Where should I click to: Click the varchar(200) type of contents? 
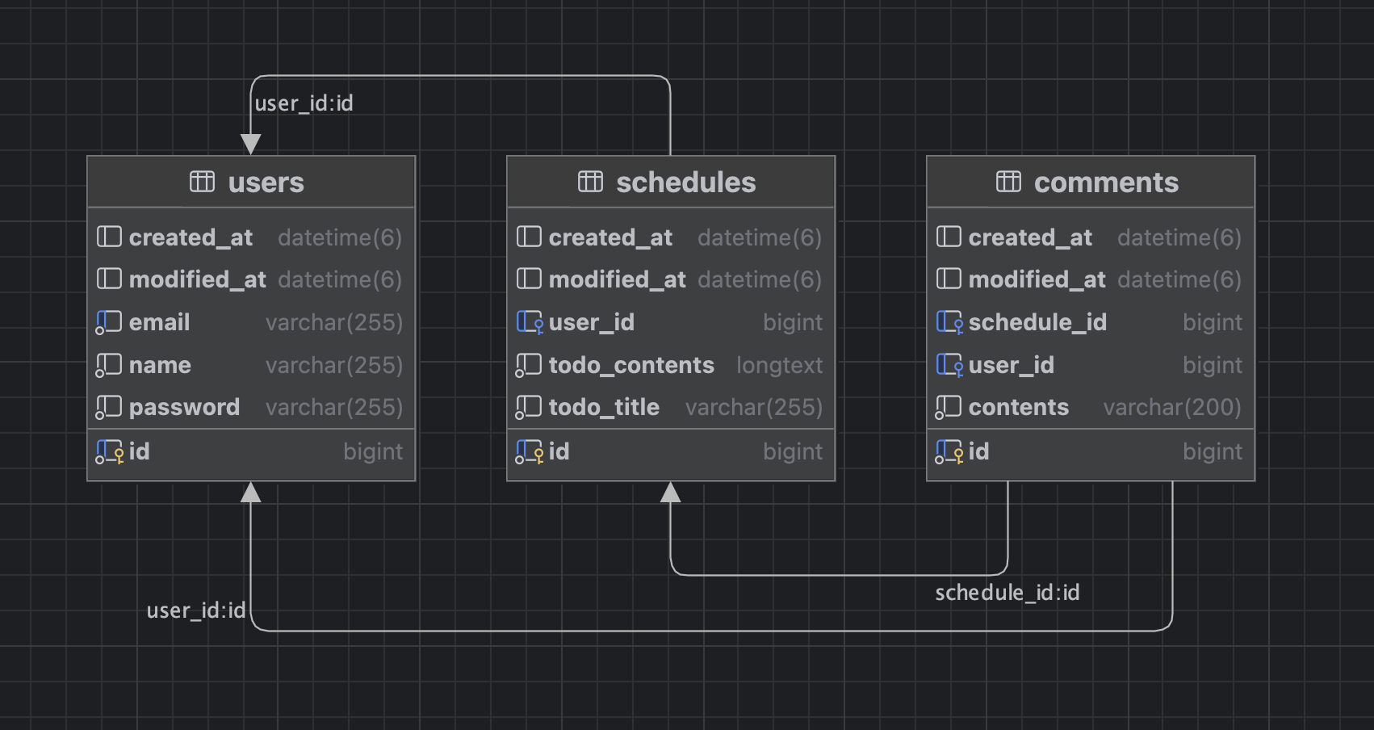click(1172, 407)
